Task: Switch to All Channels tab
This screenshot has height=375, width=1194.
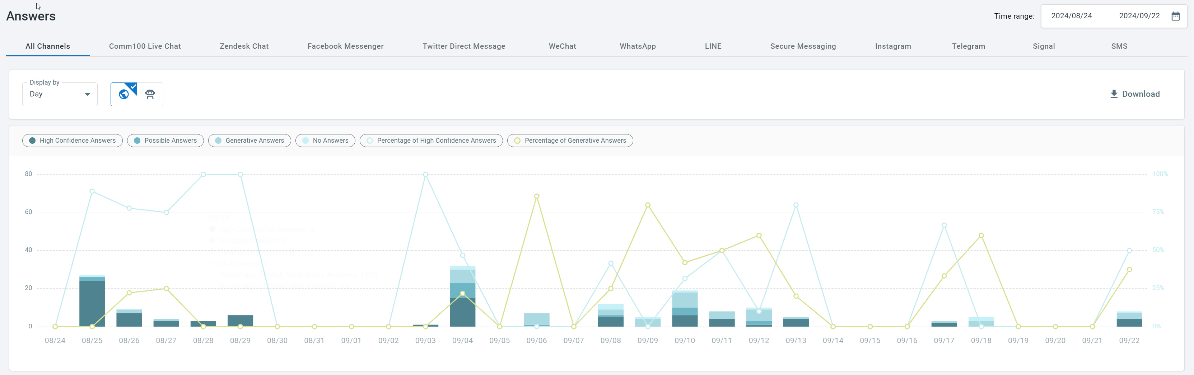Action: click(x=48, y=46)
